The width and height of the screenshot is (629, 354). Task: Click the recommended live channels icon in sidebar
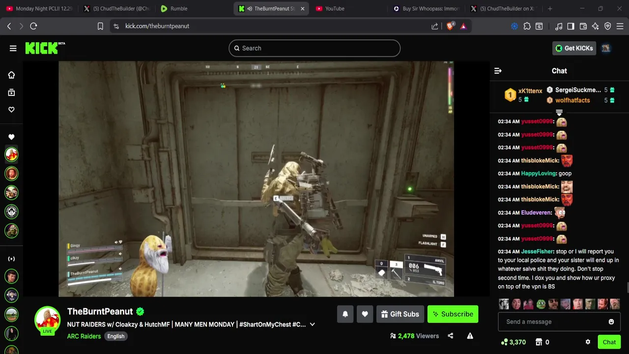[11, 259]
